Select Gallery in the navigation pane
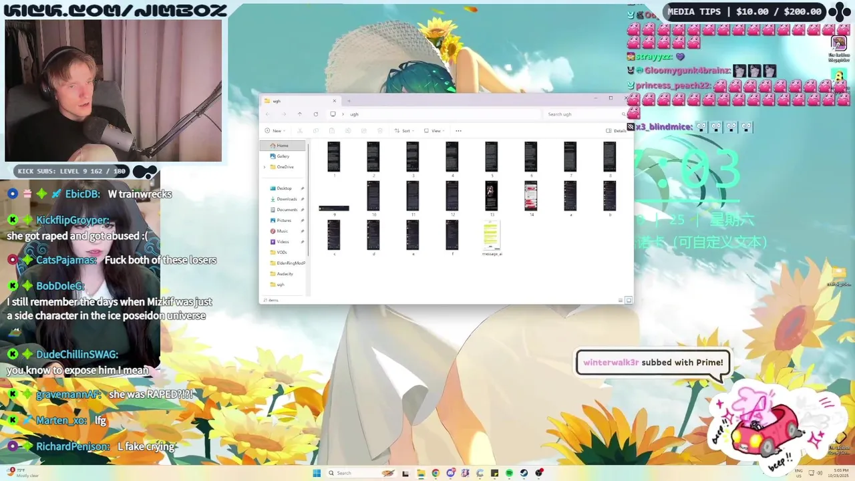Image resolution: width=855 pixels, height=481 pixels. tap(283, 156)
